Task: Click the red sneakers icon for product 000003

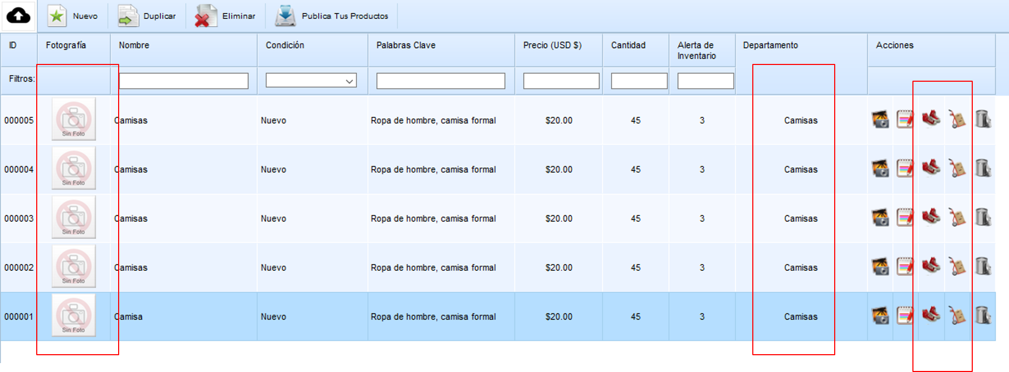Action: tap(931, 217)
